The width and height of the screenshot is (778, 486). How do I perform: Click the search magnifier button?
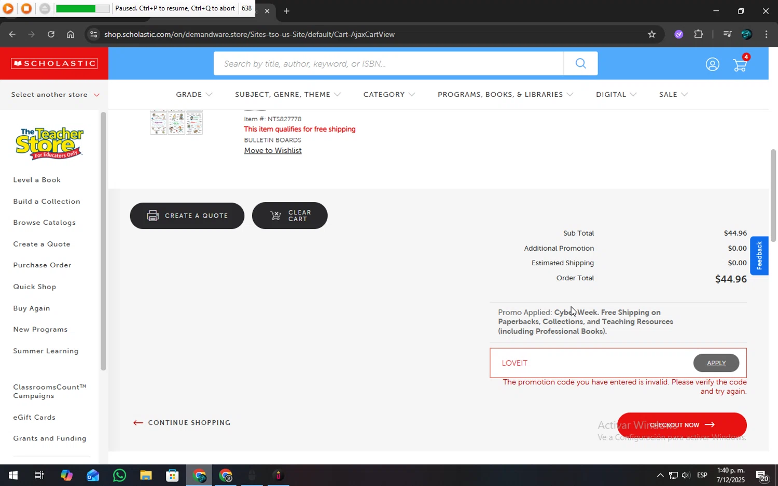click(x=580, y=63)
